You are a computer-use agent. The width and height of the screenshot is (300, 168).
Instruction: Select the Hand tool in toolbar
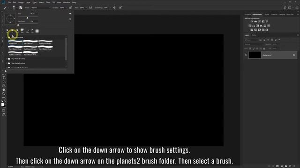pos(4,90)
